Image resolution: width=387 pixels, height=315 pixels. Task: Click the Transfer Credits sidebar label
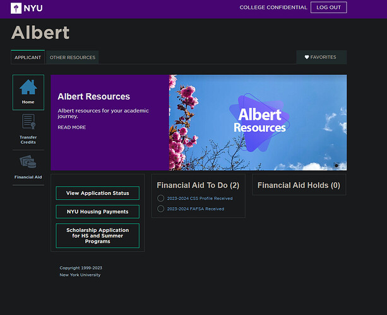click(28, 140)
